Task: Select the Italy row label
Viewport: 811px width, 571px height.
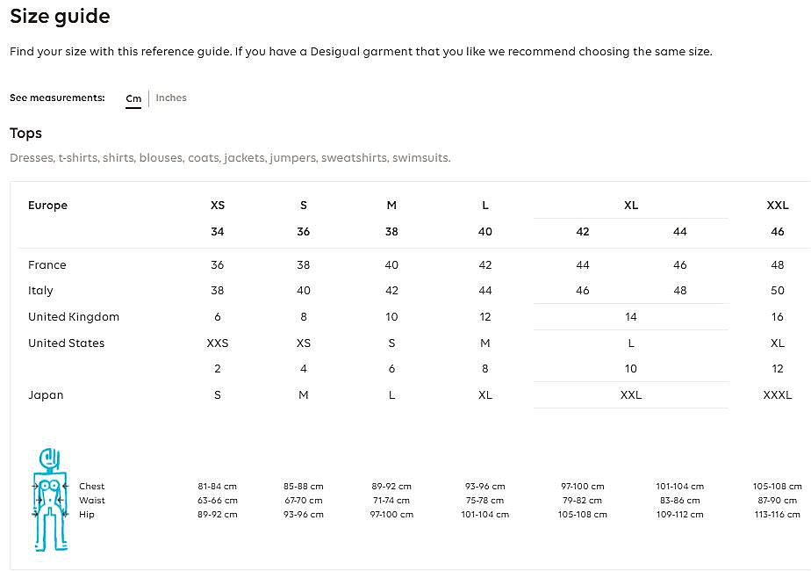Action: (40, 291)
